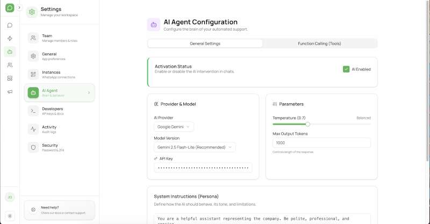Click the purple AI Agent Configuration icon
The height and width of the screenshot is (224, 430).
coord(154,25)
